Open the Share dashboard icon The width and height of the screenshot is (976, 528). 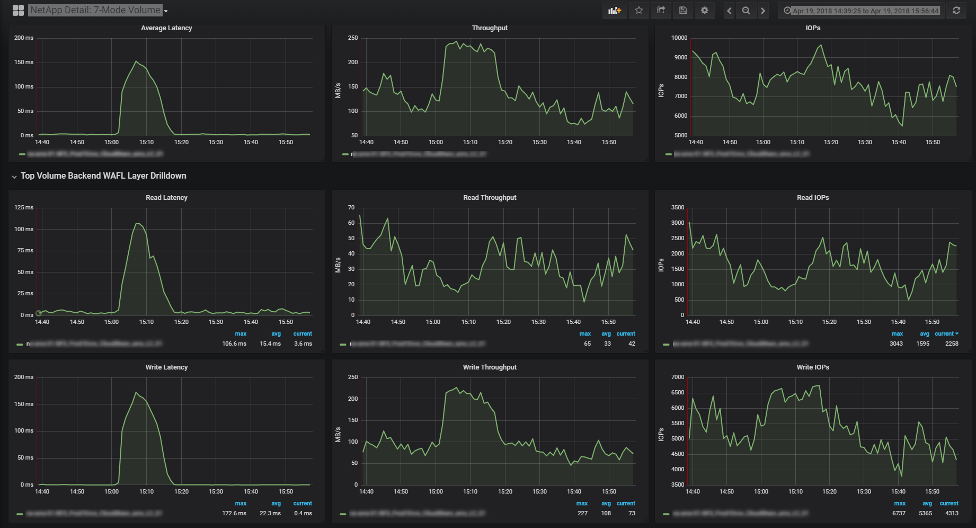click(x=661, y=11)
